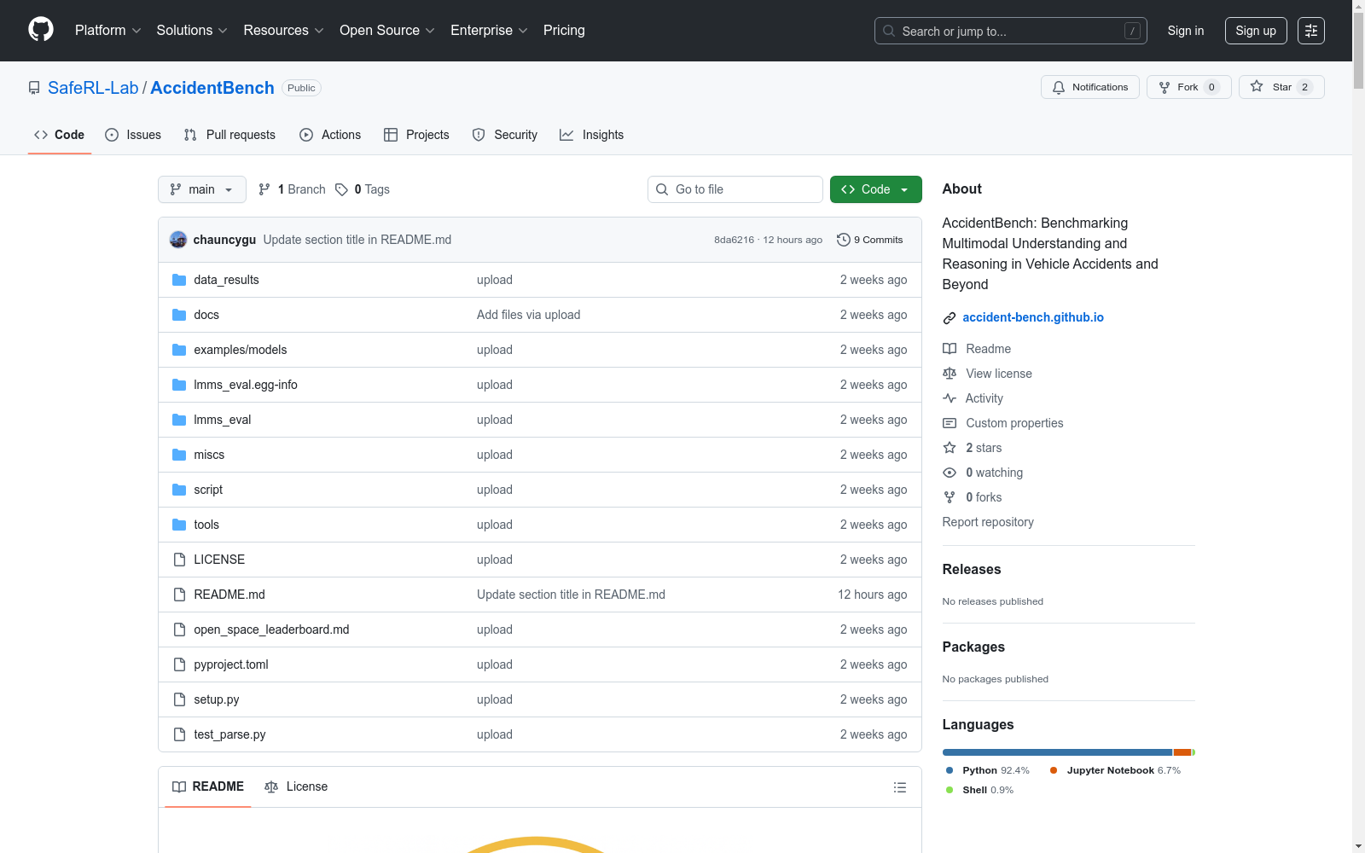Open the open_space_leaderboard.md file

coord(271,630)
